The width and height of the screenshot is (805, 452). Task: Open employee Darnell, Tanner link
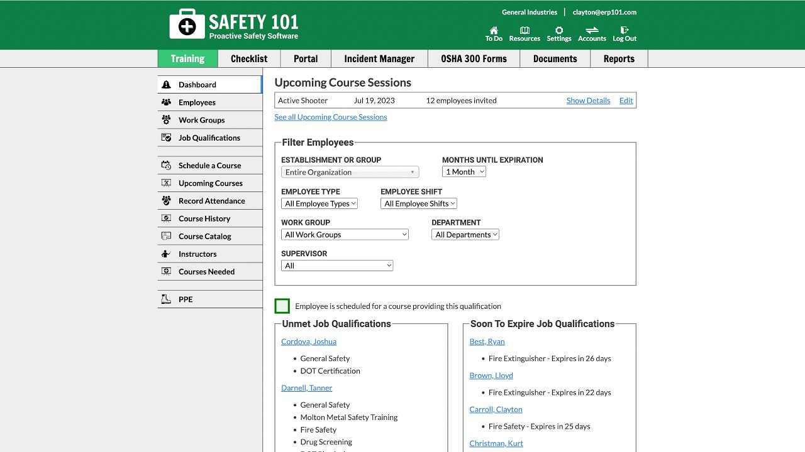tap(306, 388)
